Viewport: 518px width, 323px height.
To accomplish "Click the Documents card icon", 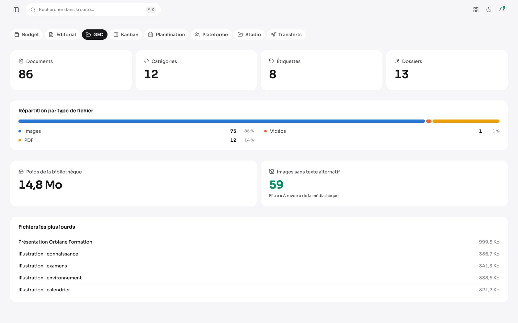I will pyautogui.click(x=21, y=61).
